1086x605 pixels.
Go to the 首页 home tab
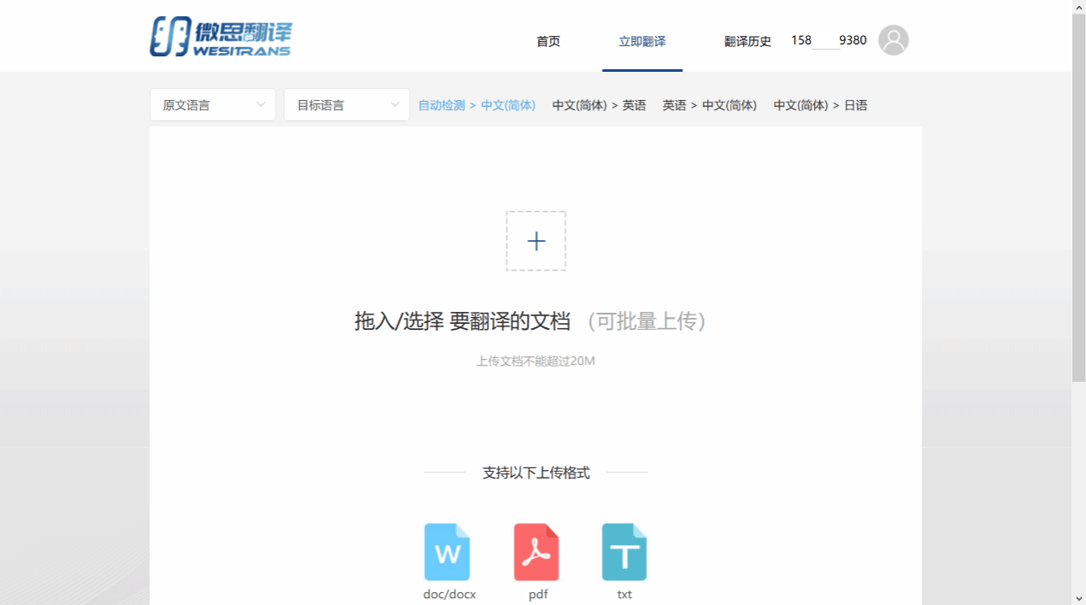pos(548,41)
